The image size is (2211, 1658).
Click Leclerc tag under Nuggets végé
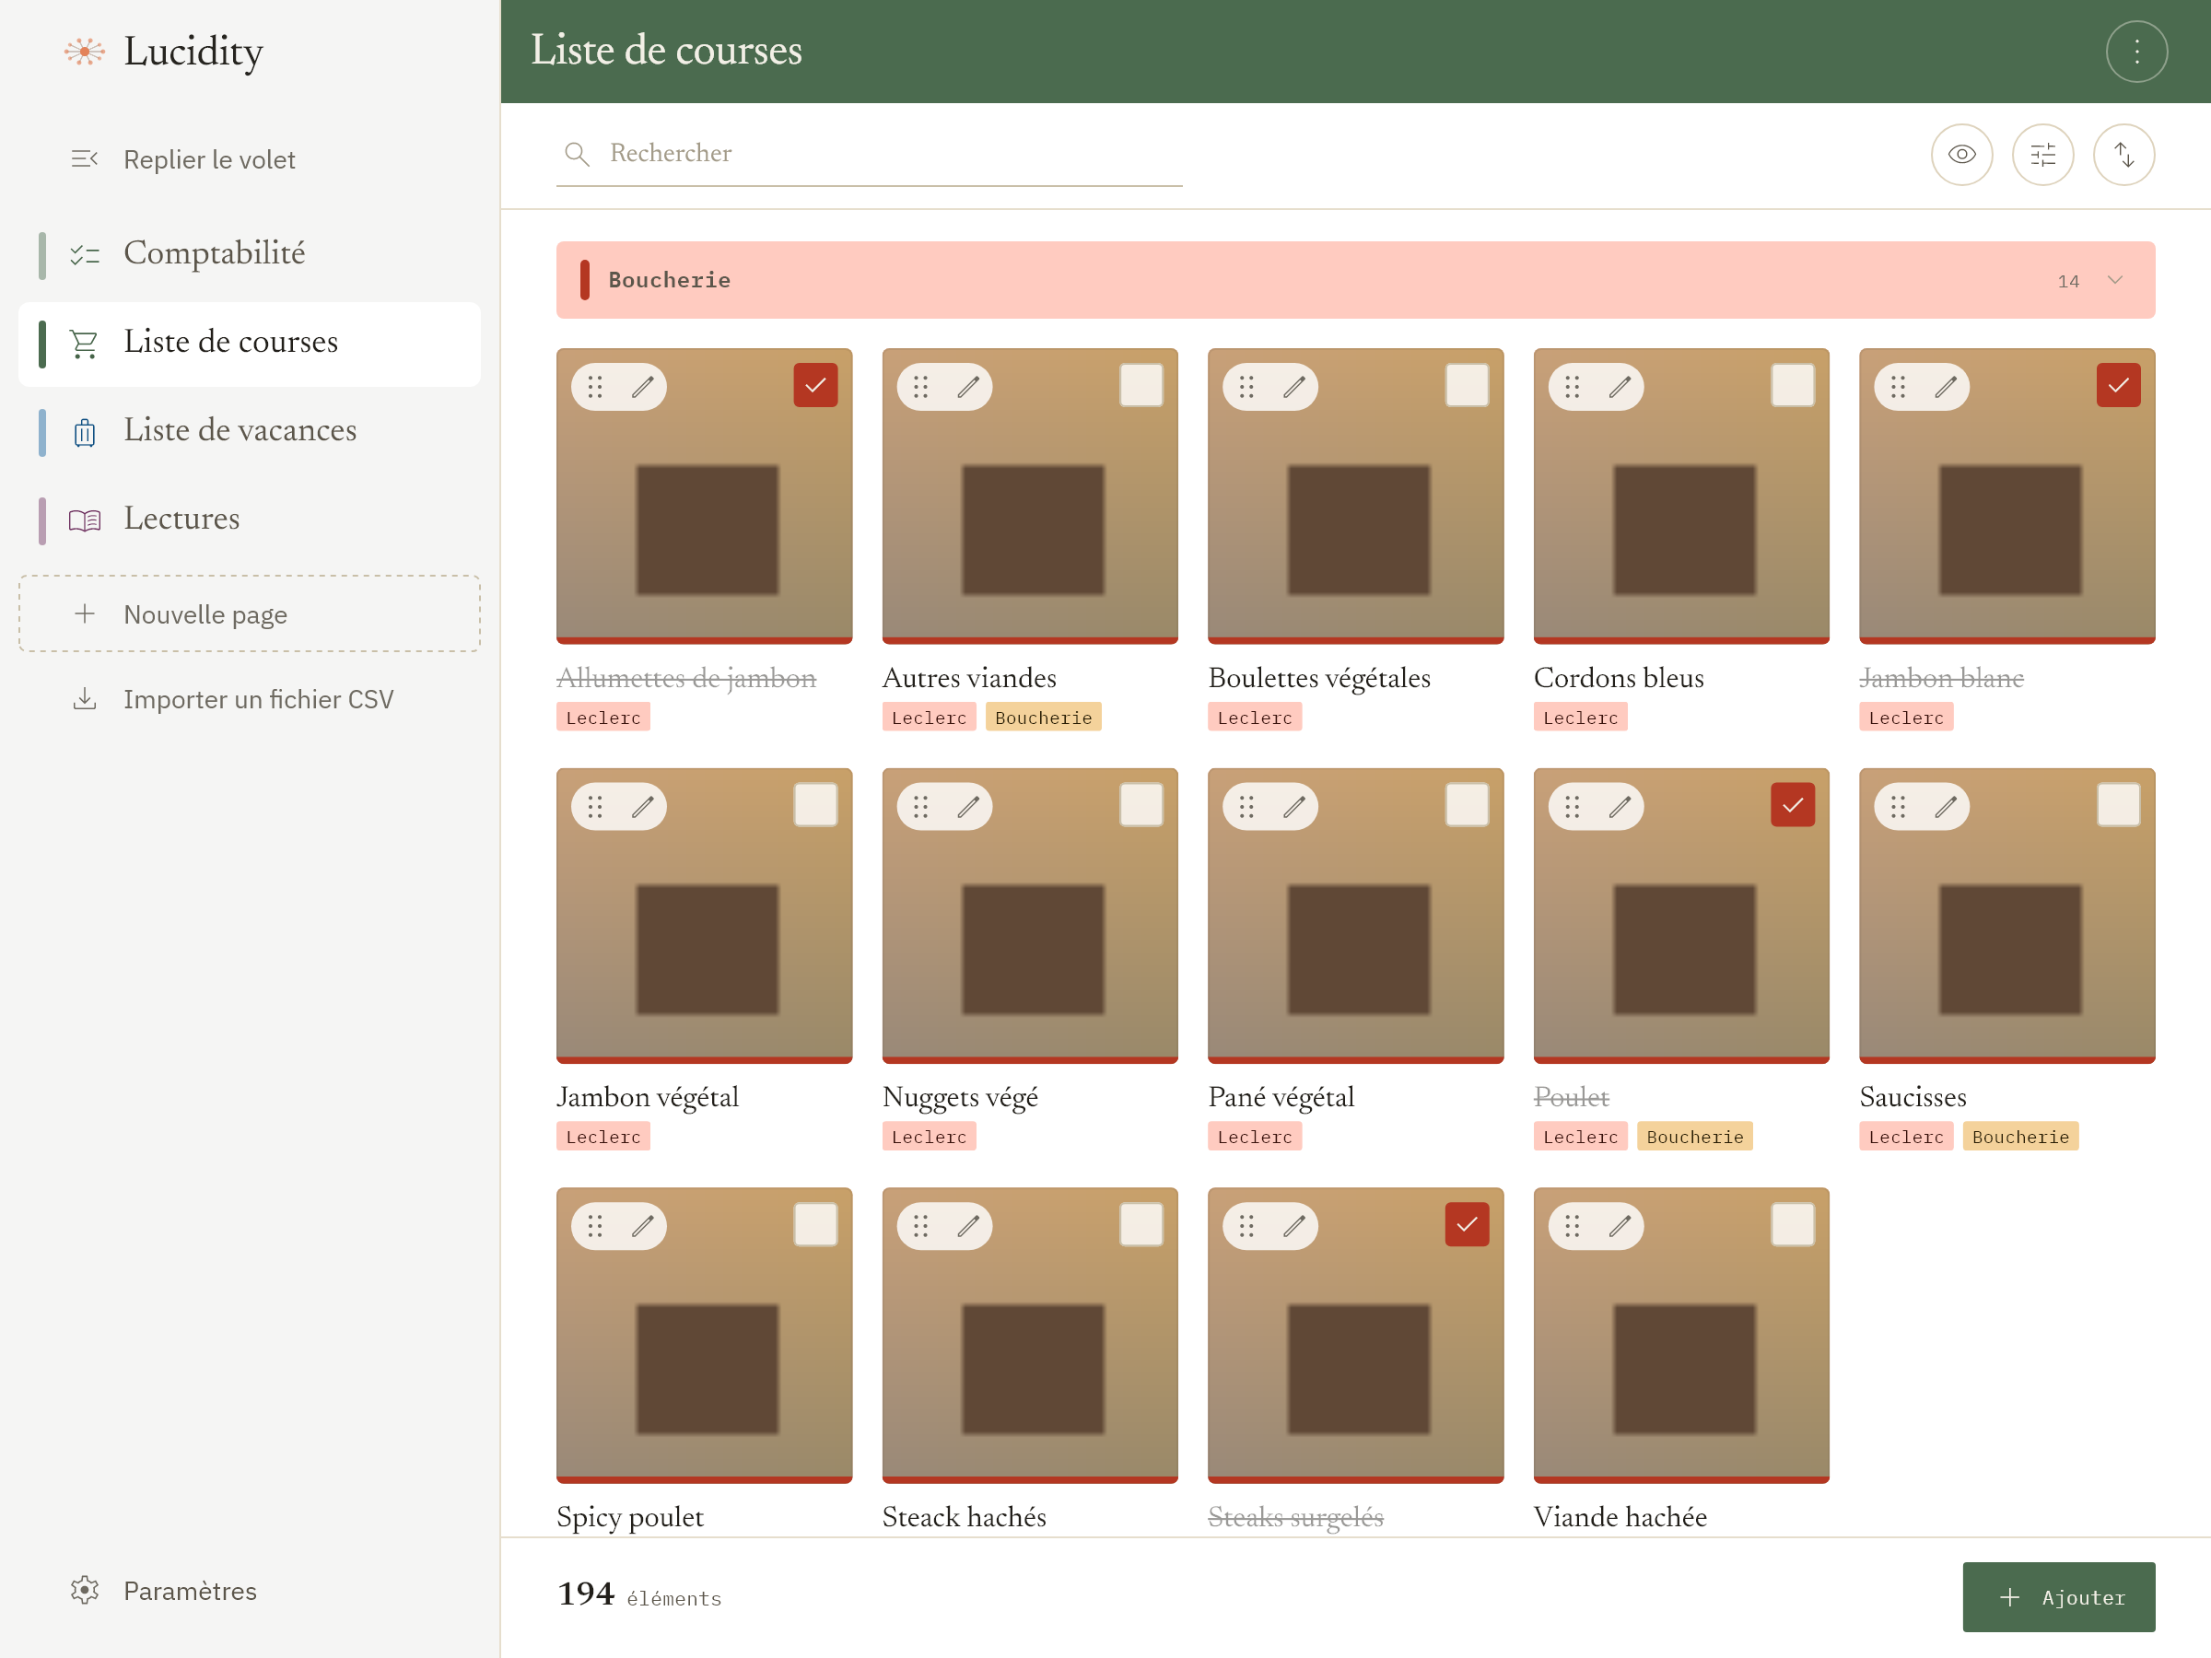coord(929,1137)
